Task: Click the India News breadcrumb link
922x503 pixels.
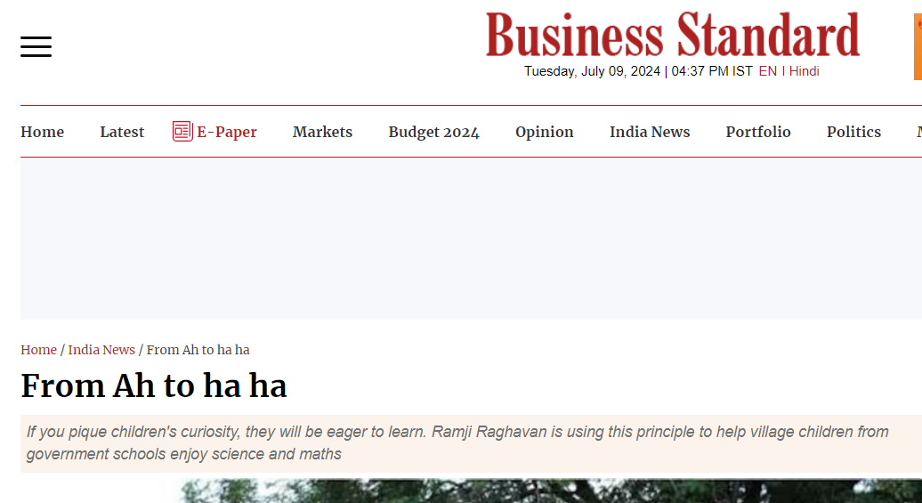Action: point(101,350)
